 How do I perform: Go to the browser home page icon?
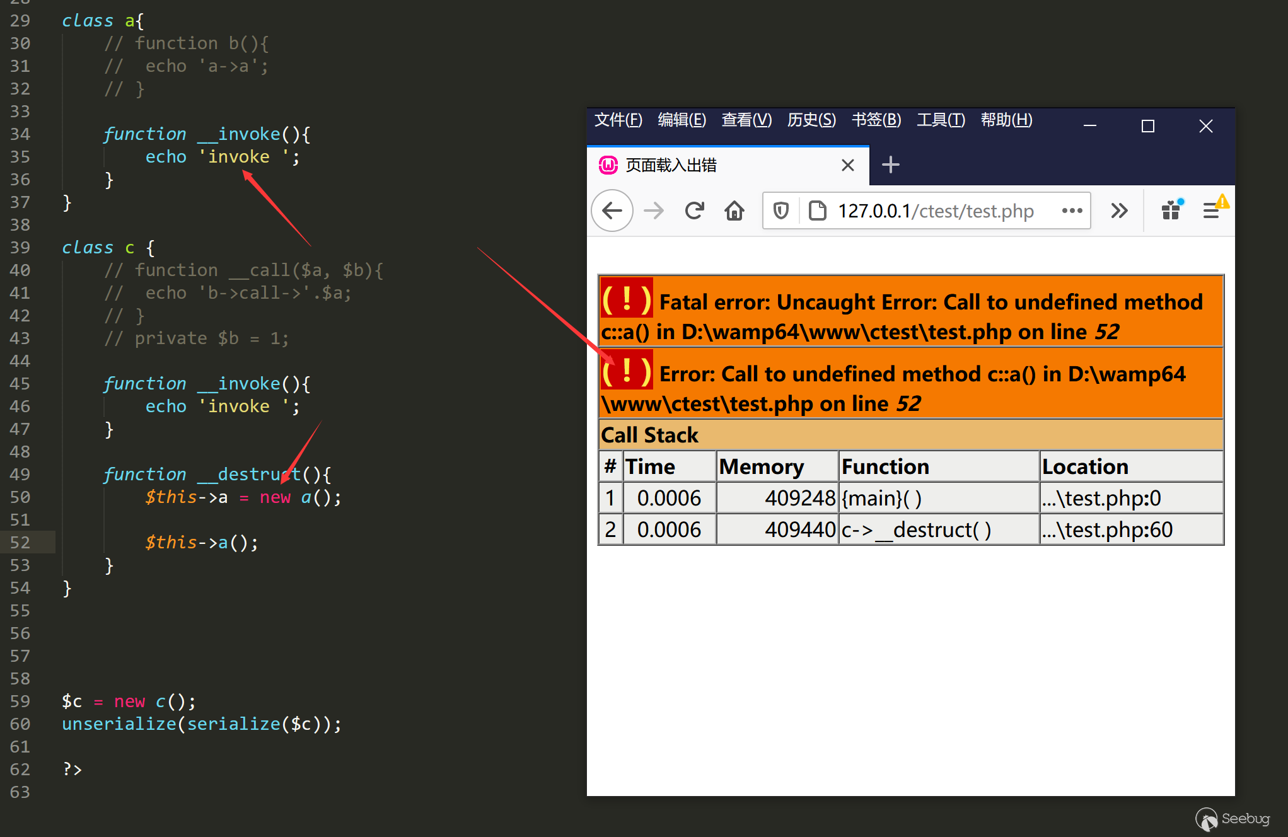coord(734,211)
